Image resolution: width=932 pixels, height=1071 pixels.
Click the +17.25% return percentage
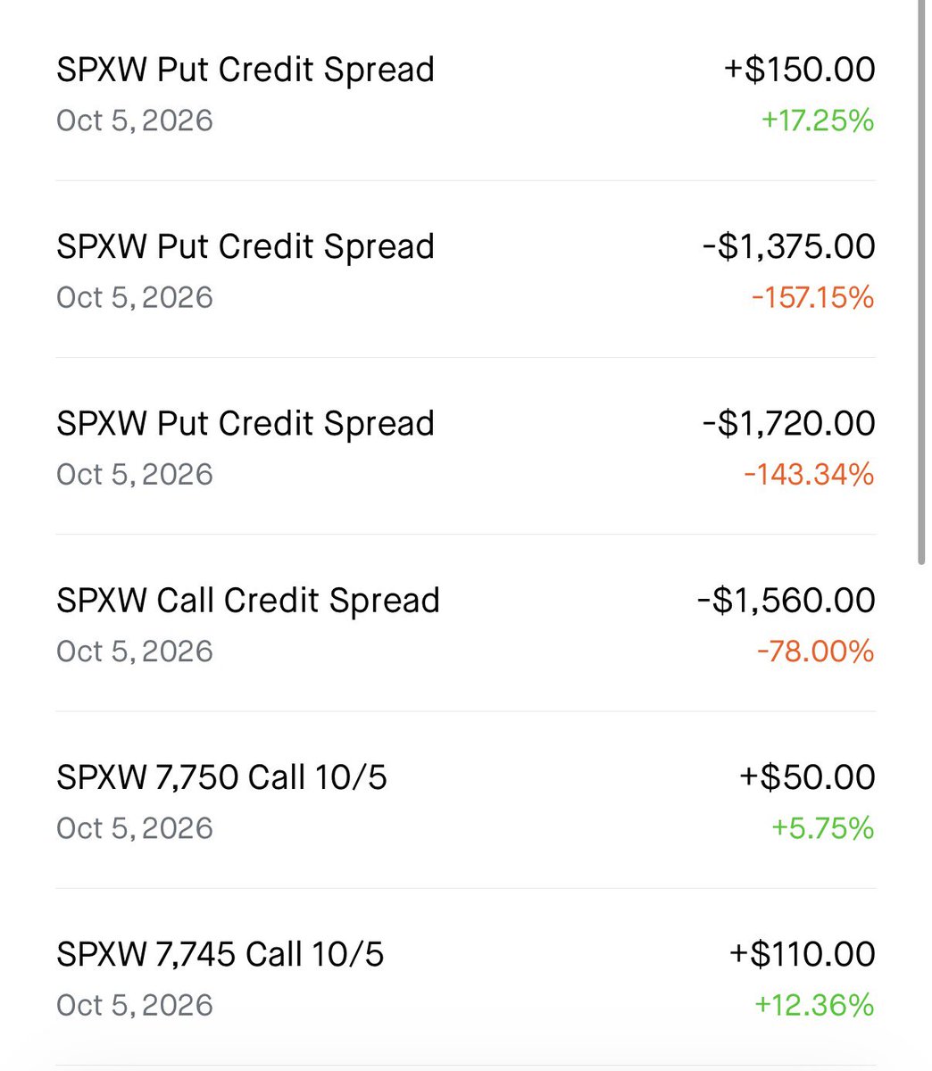coord(817,120)
